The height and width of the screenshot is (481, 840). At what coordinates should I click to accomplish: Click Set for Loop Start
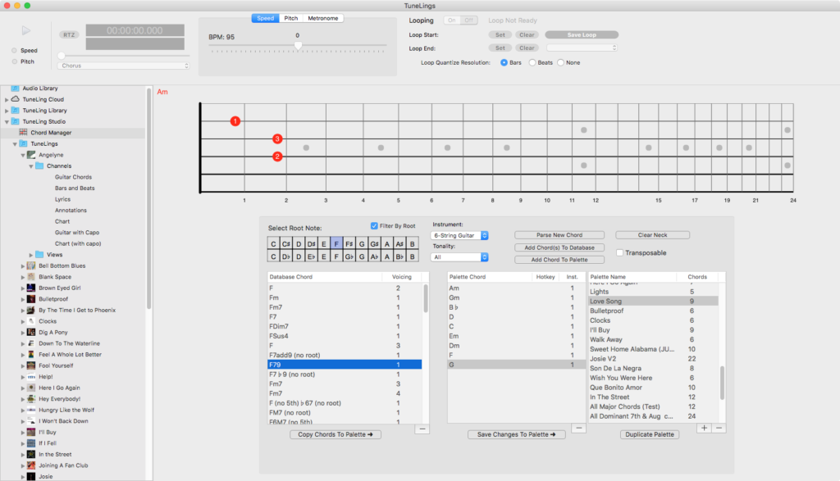500,34
